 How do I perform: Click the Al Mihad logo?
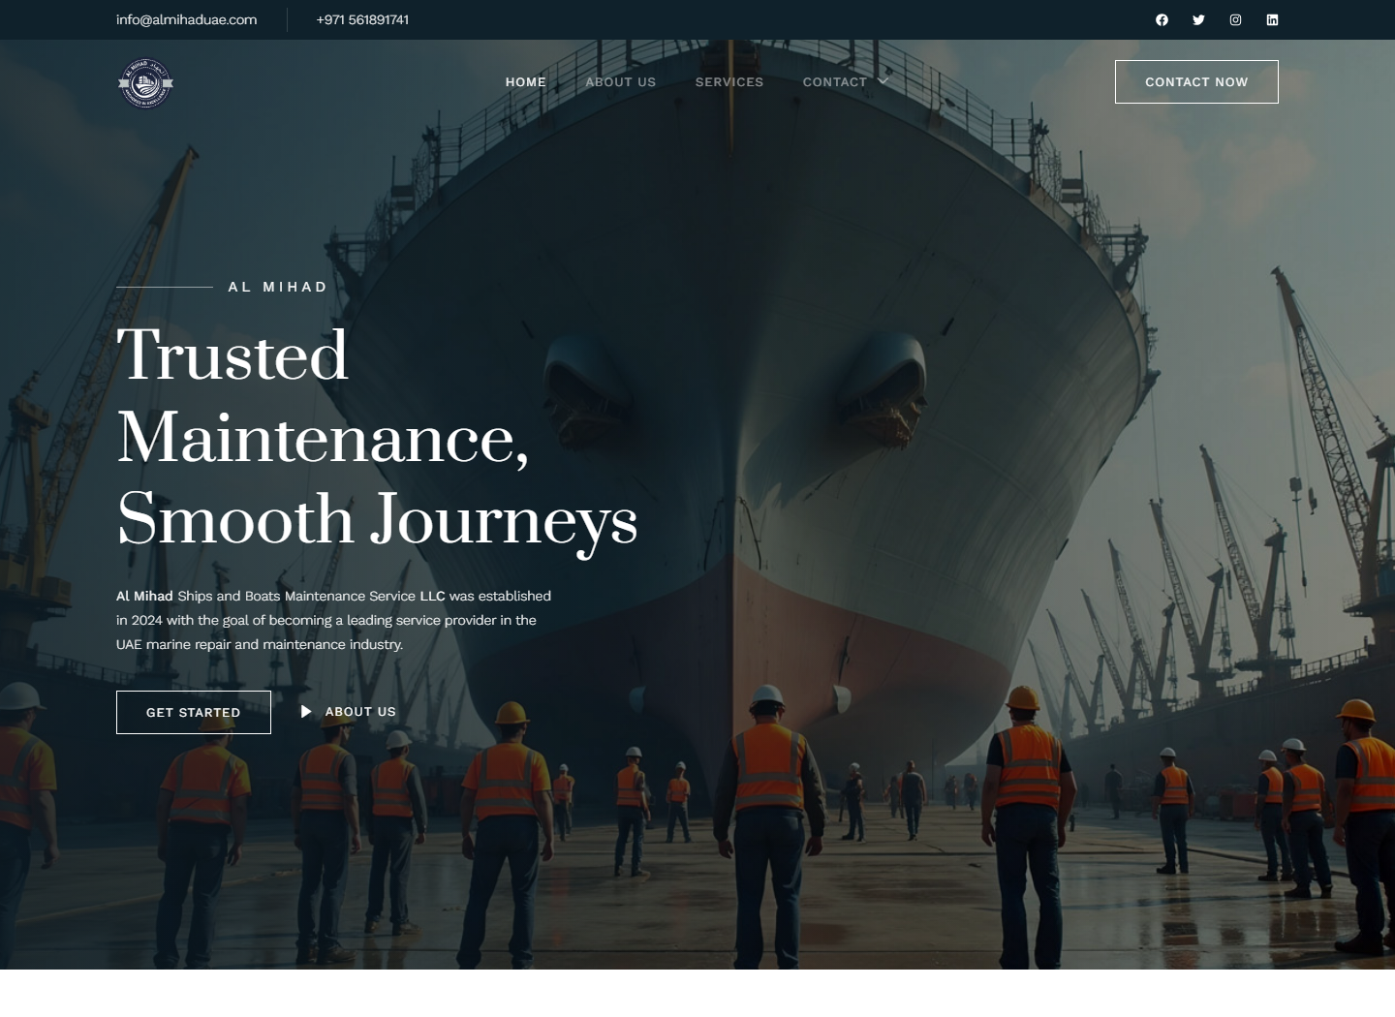pos(145,83)
